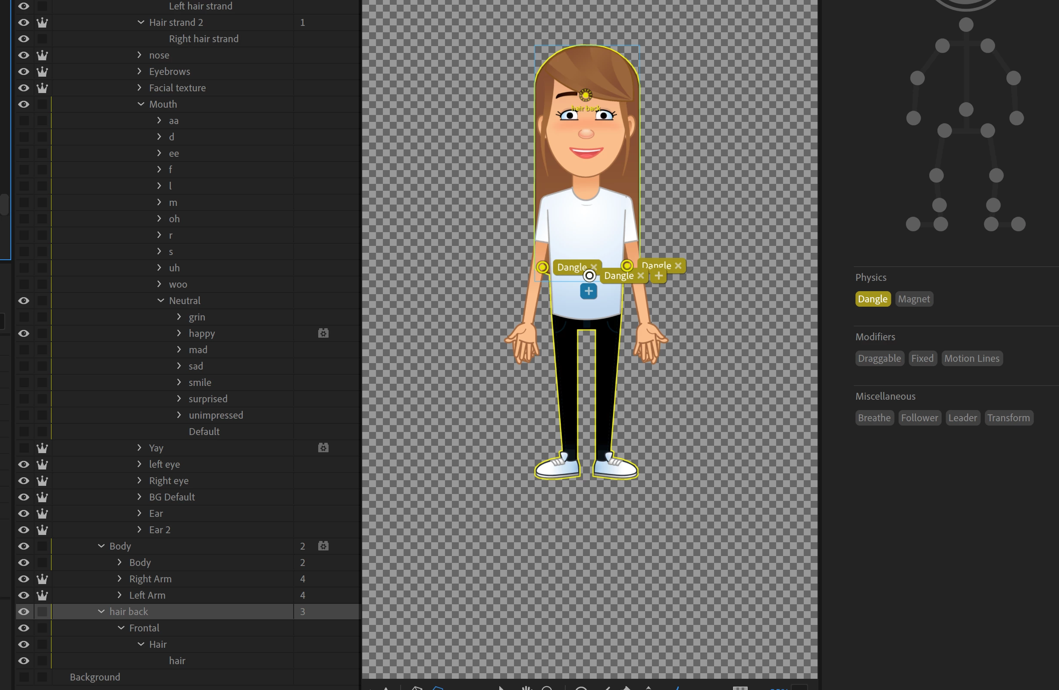This screenshot has width=1059, height=690.
Task: Select the surprised mouth layer
Action: click(x=208, y=399)
